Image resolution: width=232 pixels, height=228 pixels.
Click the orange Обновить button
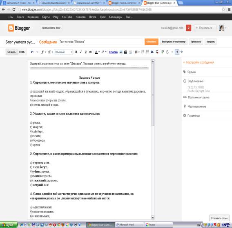coord(152,42)
